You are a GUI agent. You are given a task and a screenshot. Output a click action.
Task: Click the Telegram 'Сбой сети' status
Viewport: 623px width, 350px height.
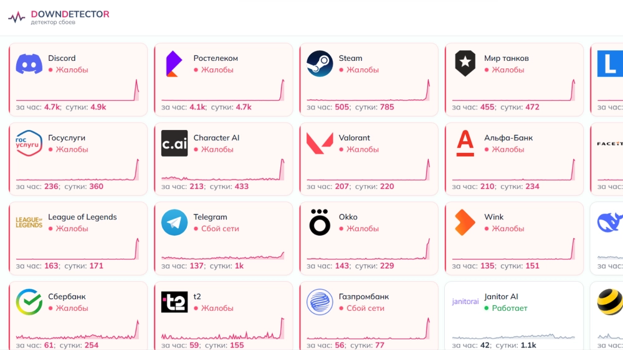coord(220,229)
